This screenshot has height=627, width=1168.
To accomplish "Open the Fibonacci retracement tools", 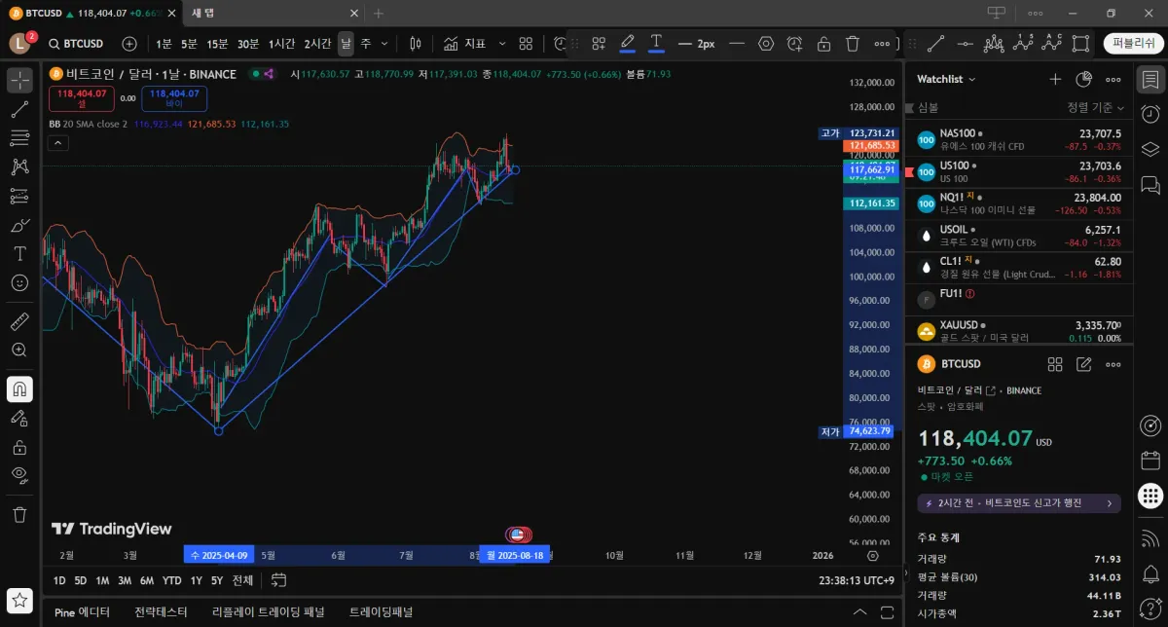I will [x=19, y=138].
